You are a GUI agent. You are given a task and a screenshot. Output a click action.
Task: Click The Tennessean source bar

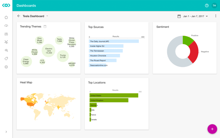point(106,51)
